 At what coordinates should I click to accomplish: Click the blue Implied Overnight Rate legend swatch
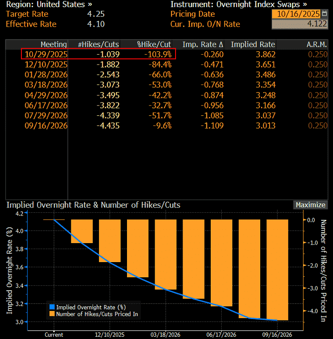coord(52,307)
